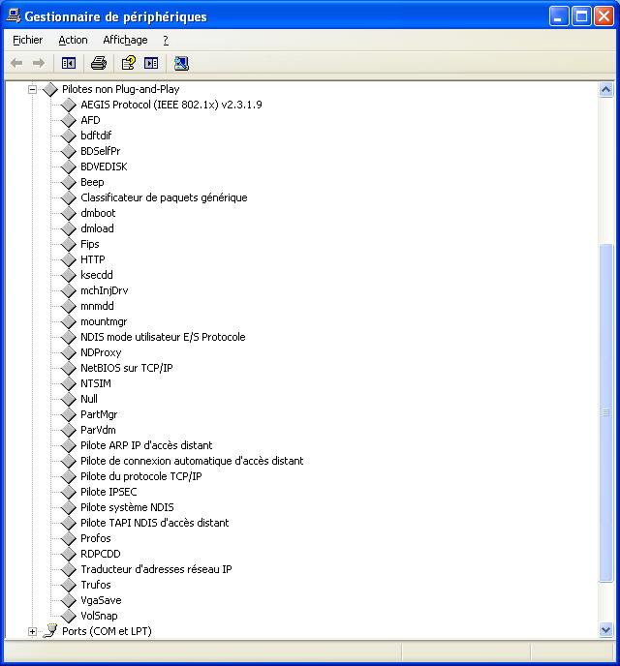Select the BDSelfPr entry

tap(101, 151)
